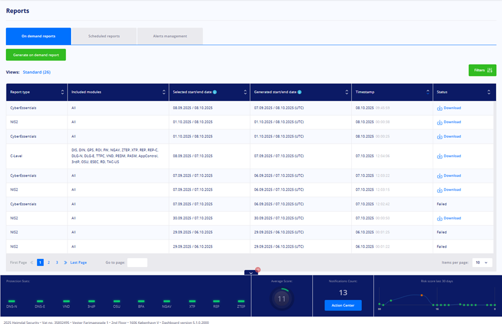Screen dimensions: 502x324
Task: Open the Filters button
Action: (483, 70)
